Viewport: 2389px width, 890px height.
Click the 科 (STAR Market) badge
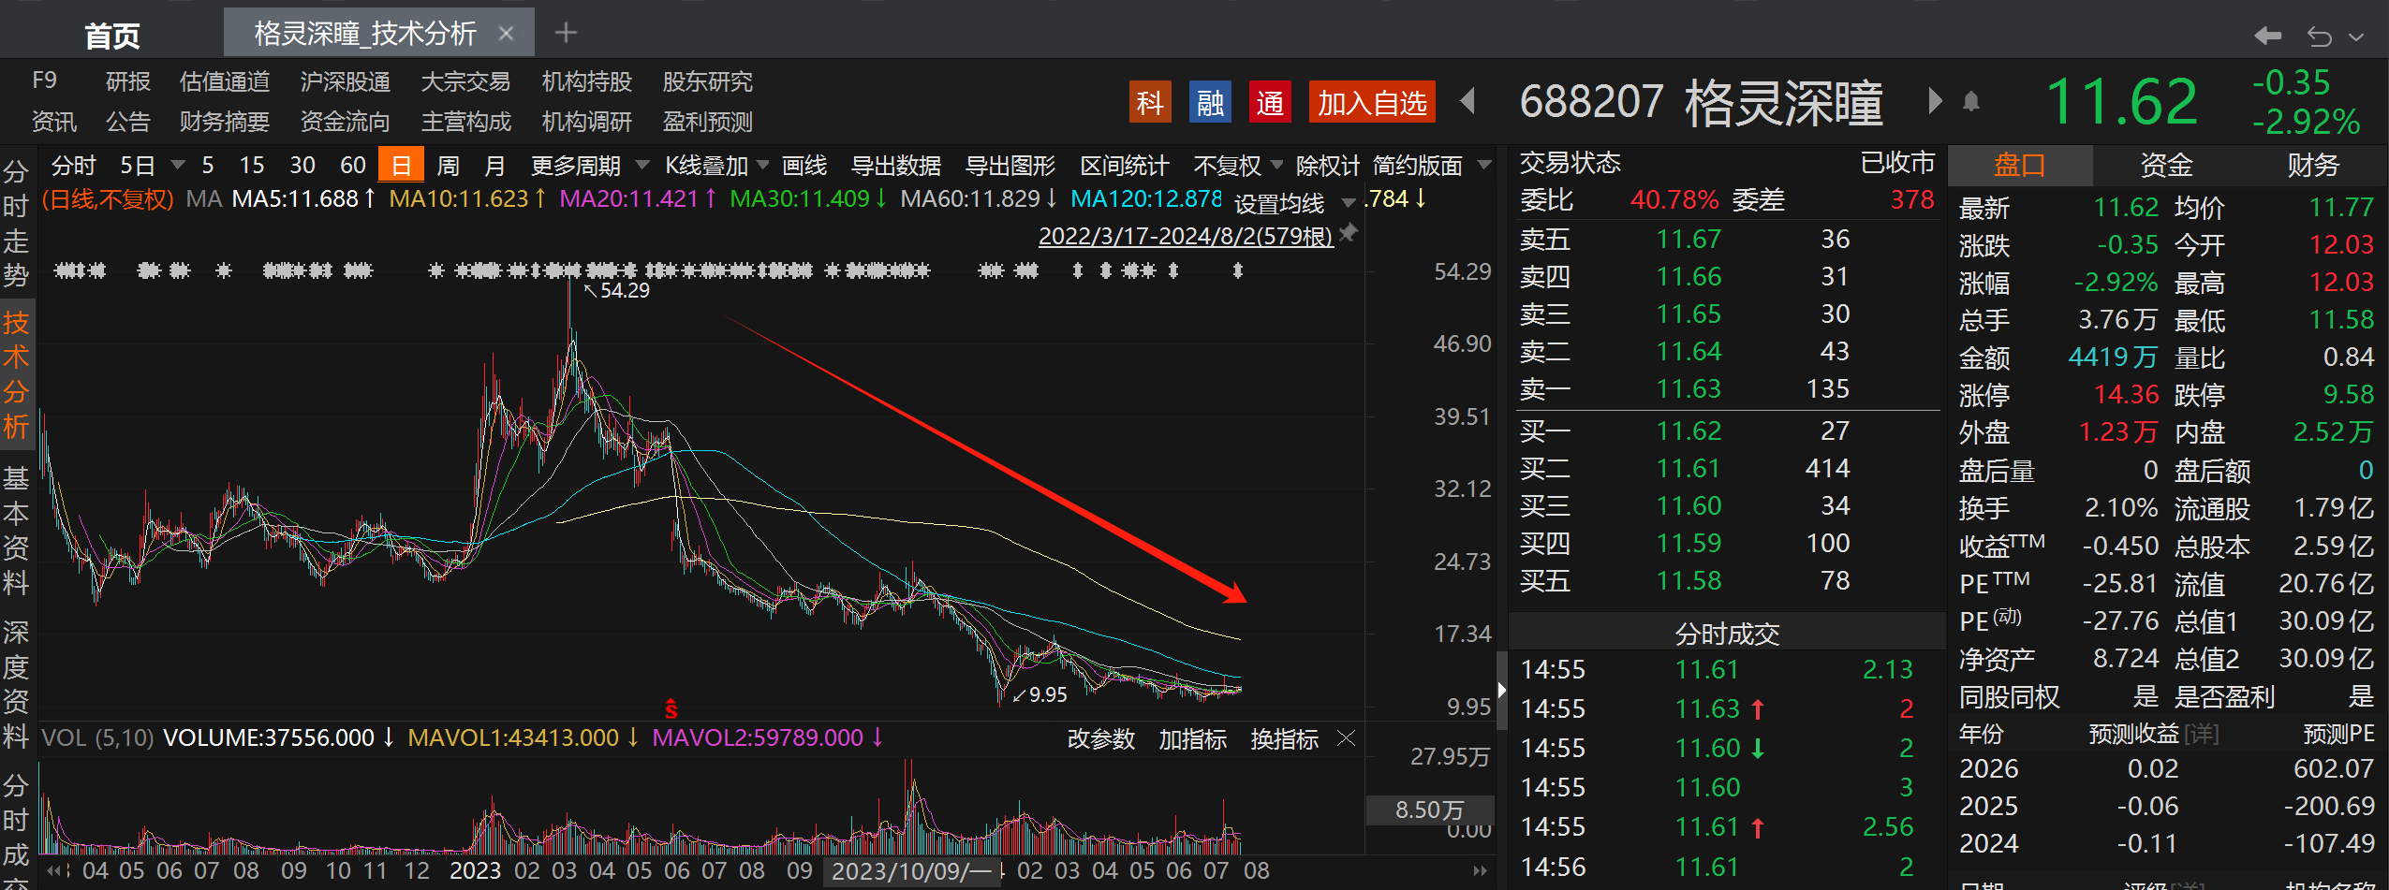1149,102
